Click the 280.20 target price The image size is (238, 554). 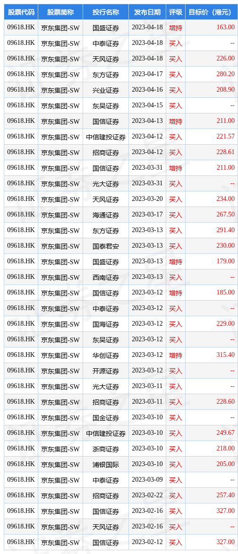(x=226, y=74)
